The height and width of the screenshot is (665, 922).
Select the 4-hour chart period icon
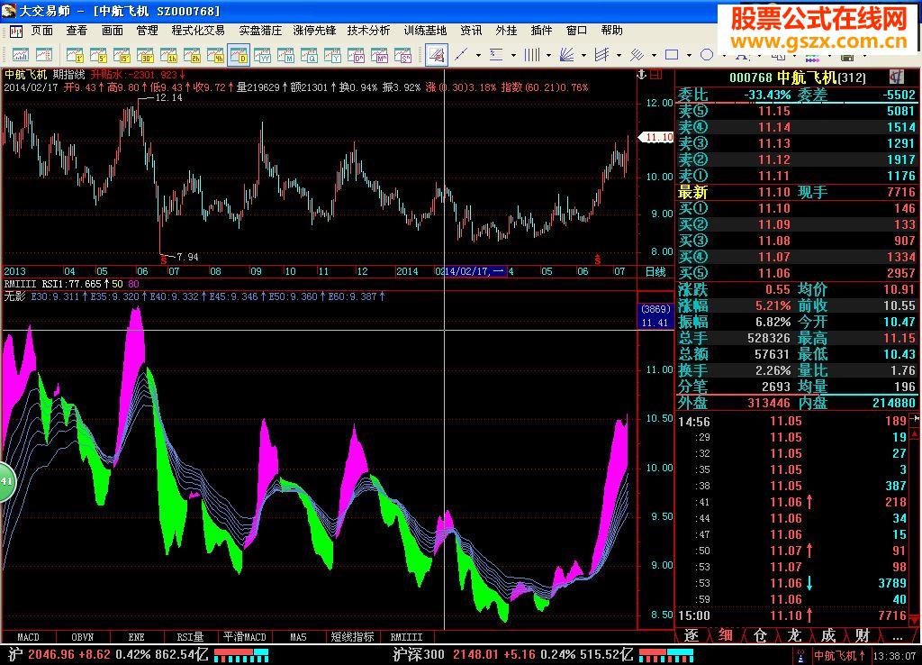215,55
